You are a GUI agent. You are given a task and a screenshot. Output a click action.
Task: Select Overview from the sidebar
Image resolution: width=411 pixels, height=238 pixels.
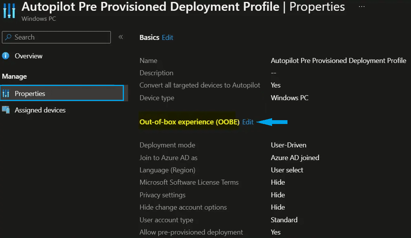tap(28, 56)
